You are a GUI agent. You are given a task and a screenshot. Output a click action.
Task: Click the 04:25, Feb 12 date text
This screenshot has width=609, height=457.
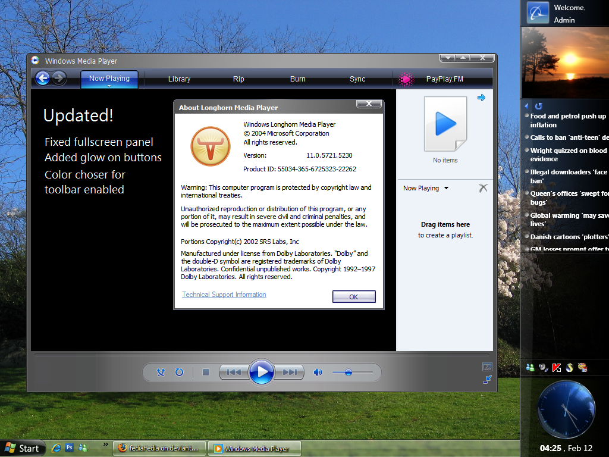(566, 448)
